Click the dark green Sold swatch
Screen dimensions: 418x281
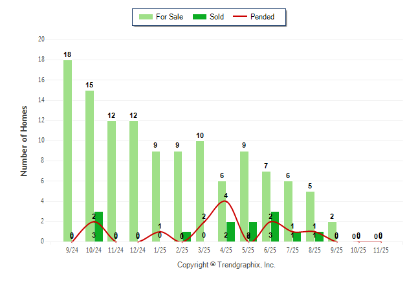(199, 17)
